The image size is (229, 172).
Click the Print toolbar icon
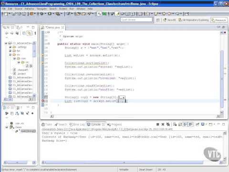coord(24,14)
